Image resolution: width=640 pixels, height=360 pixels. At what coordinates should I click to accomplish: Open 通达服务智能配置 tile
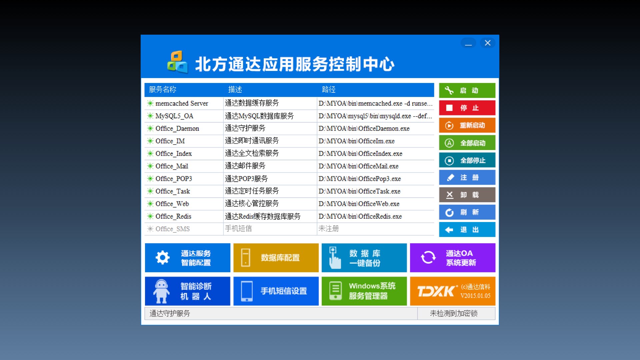(x=187, y=258)
